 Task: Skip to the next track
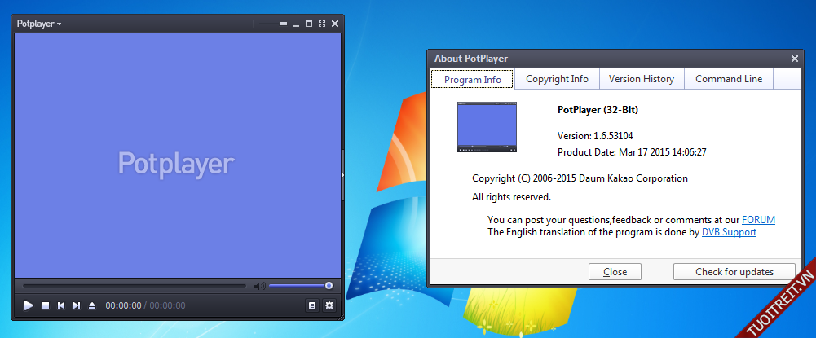pos(77,305)
